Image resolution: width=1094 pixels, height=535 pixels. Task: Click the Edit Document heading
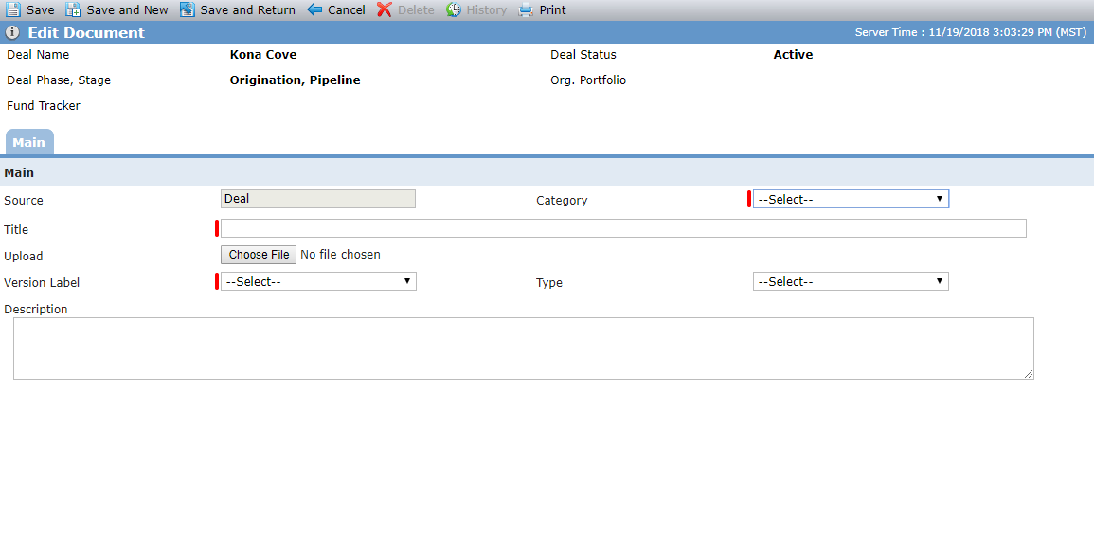pyautogui.click(x=86, y=33)
